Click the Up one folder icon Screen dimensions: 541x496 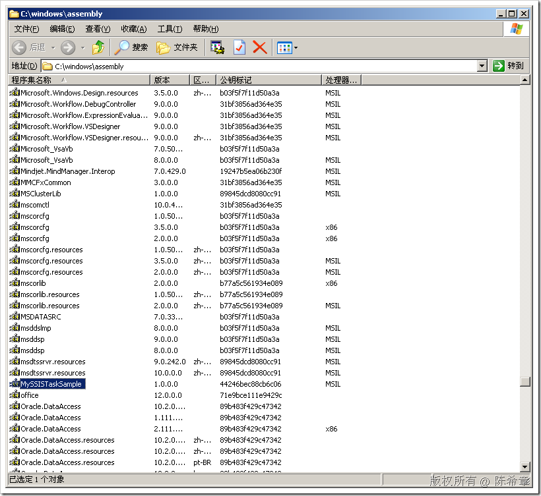98,47
